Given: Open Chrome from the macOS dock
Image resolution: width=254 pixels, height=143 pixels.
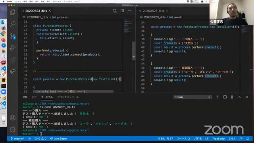Looking at the screenshot, I should click(x=4, y=34).
